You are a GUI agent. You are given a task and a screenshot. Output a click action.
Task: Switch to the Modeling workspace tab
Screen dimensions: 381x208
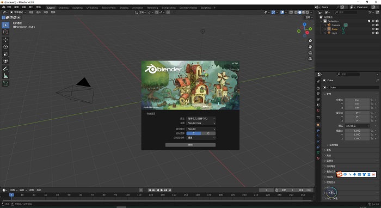[x=64, y=8]
